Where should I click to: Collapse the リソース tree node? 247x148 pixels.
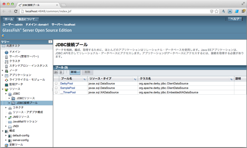coord(2,89)
